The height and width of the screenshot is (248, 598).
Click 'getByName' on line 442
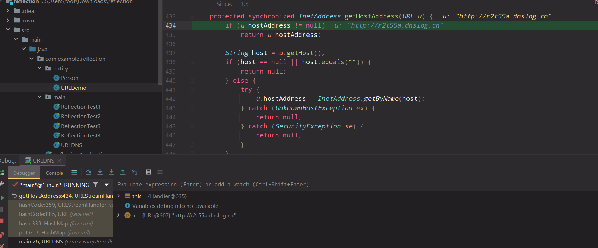[x=381, y=99]
